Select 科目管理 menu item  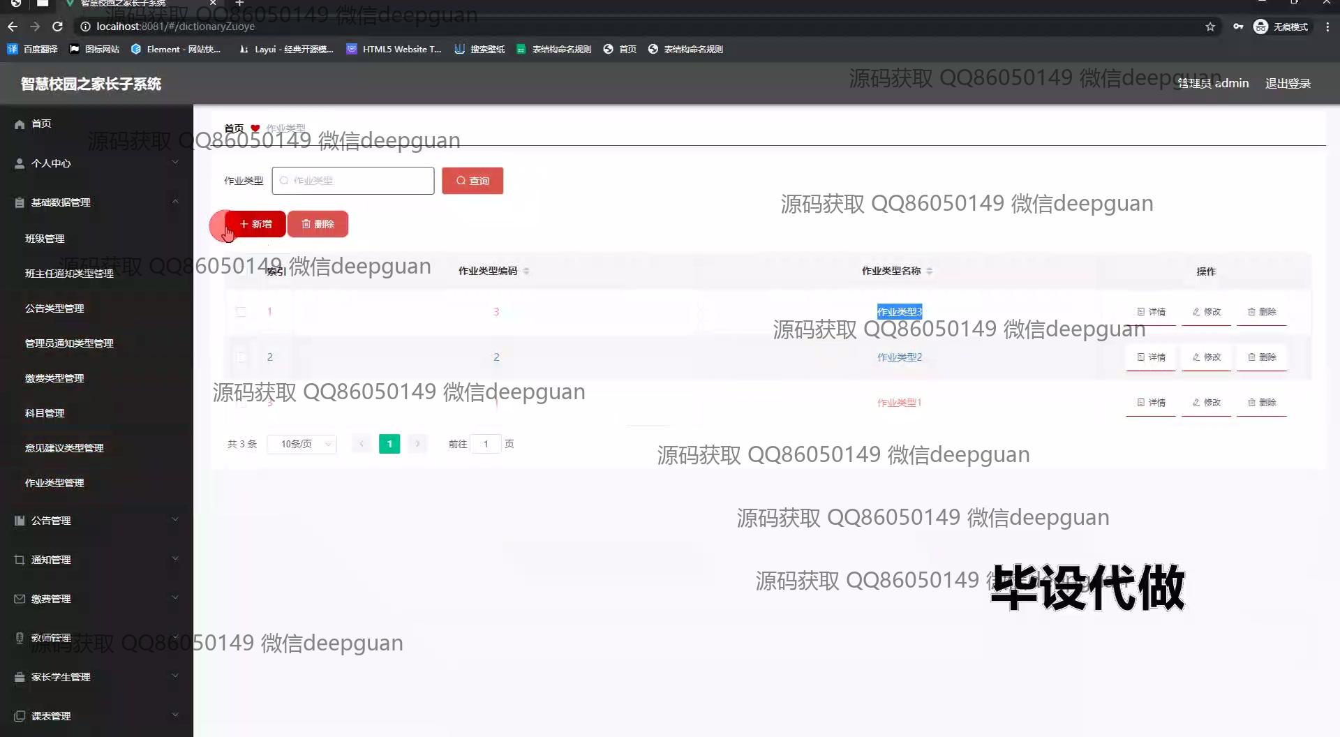click(45, 413)
